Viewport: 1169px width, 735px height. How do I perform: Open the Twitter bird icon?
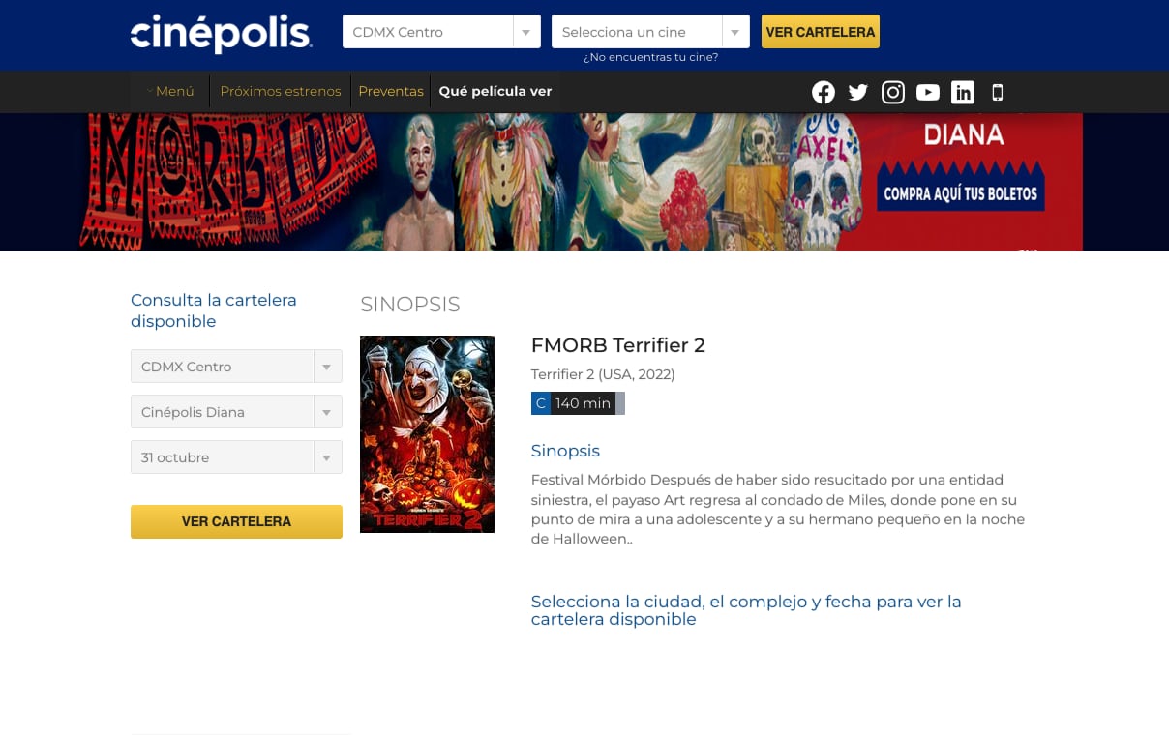click(x=858, y=92)
